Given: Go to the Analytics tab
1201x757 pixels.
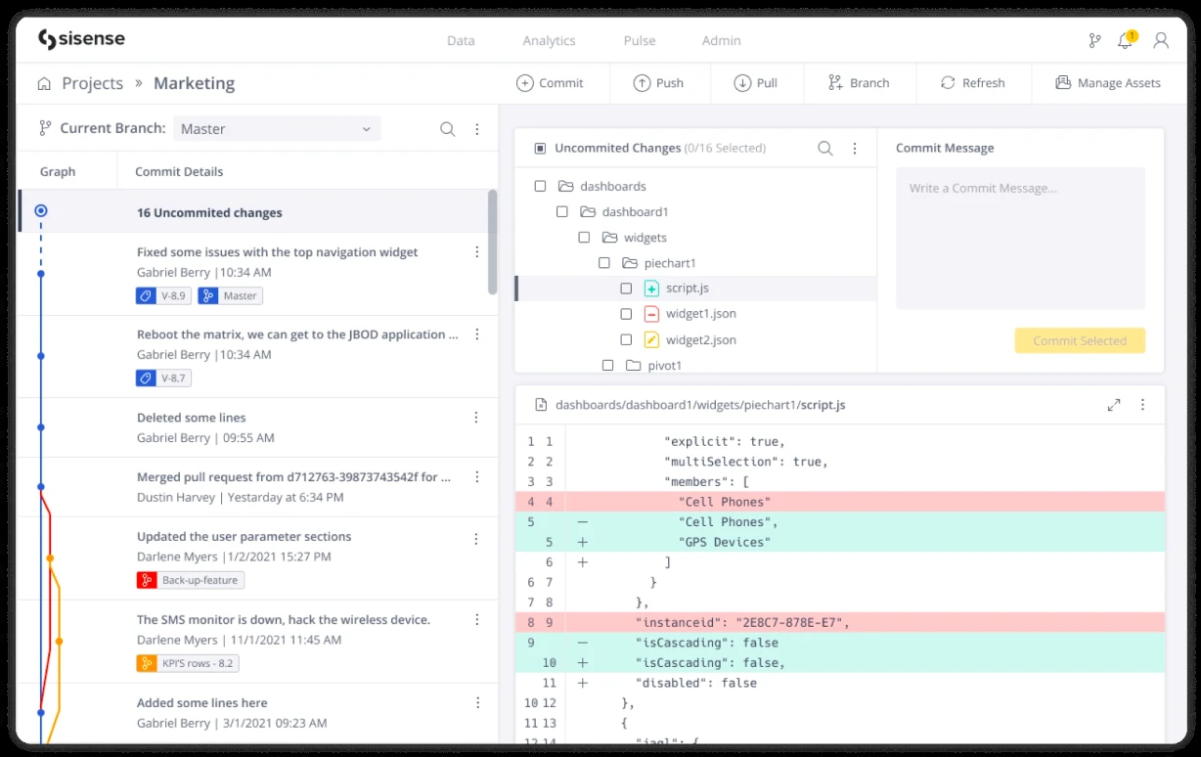Looking at the screenshot, I should (549, 41).
